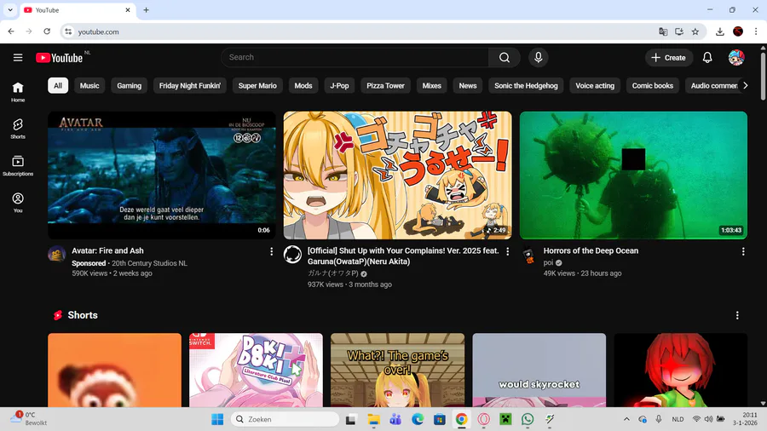
Task: Open the Shorts section options menu
Action: (737, 316)
